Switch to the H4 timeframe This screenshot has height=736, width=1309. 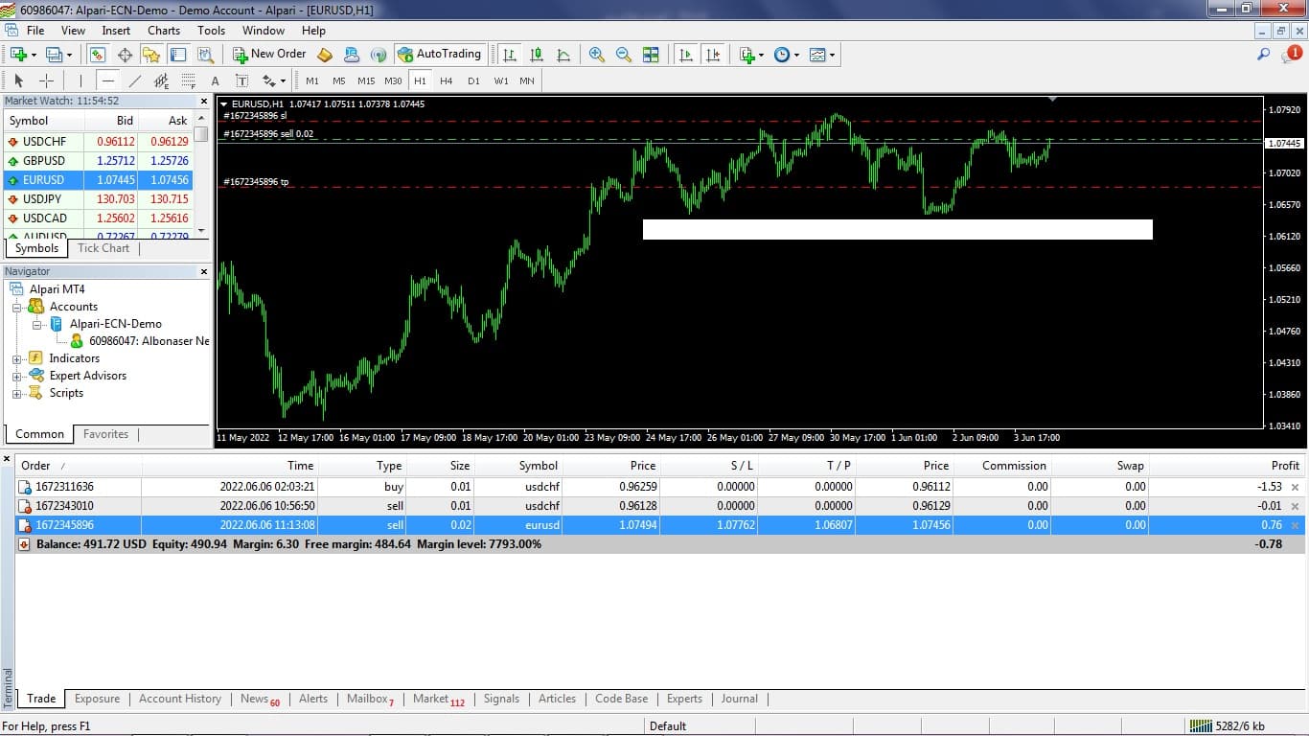click(447, 80)
